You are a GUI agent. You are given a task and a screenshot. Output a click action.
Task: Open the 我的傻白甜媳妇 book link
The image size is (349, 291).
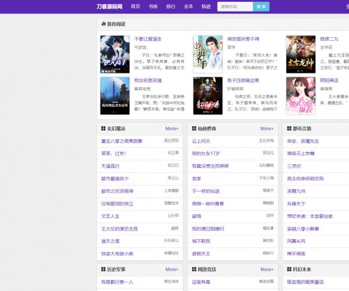pos(208,229)
